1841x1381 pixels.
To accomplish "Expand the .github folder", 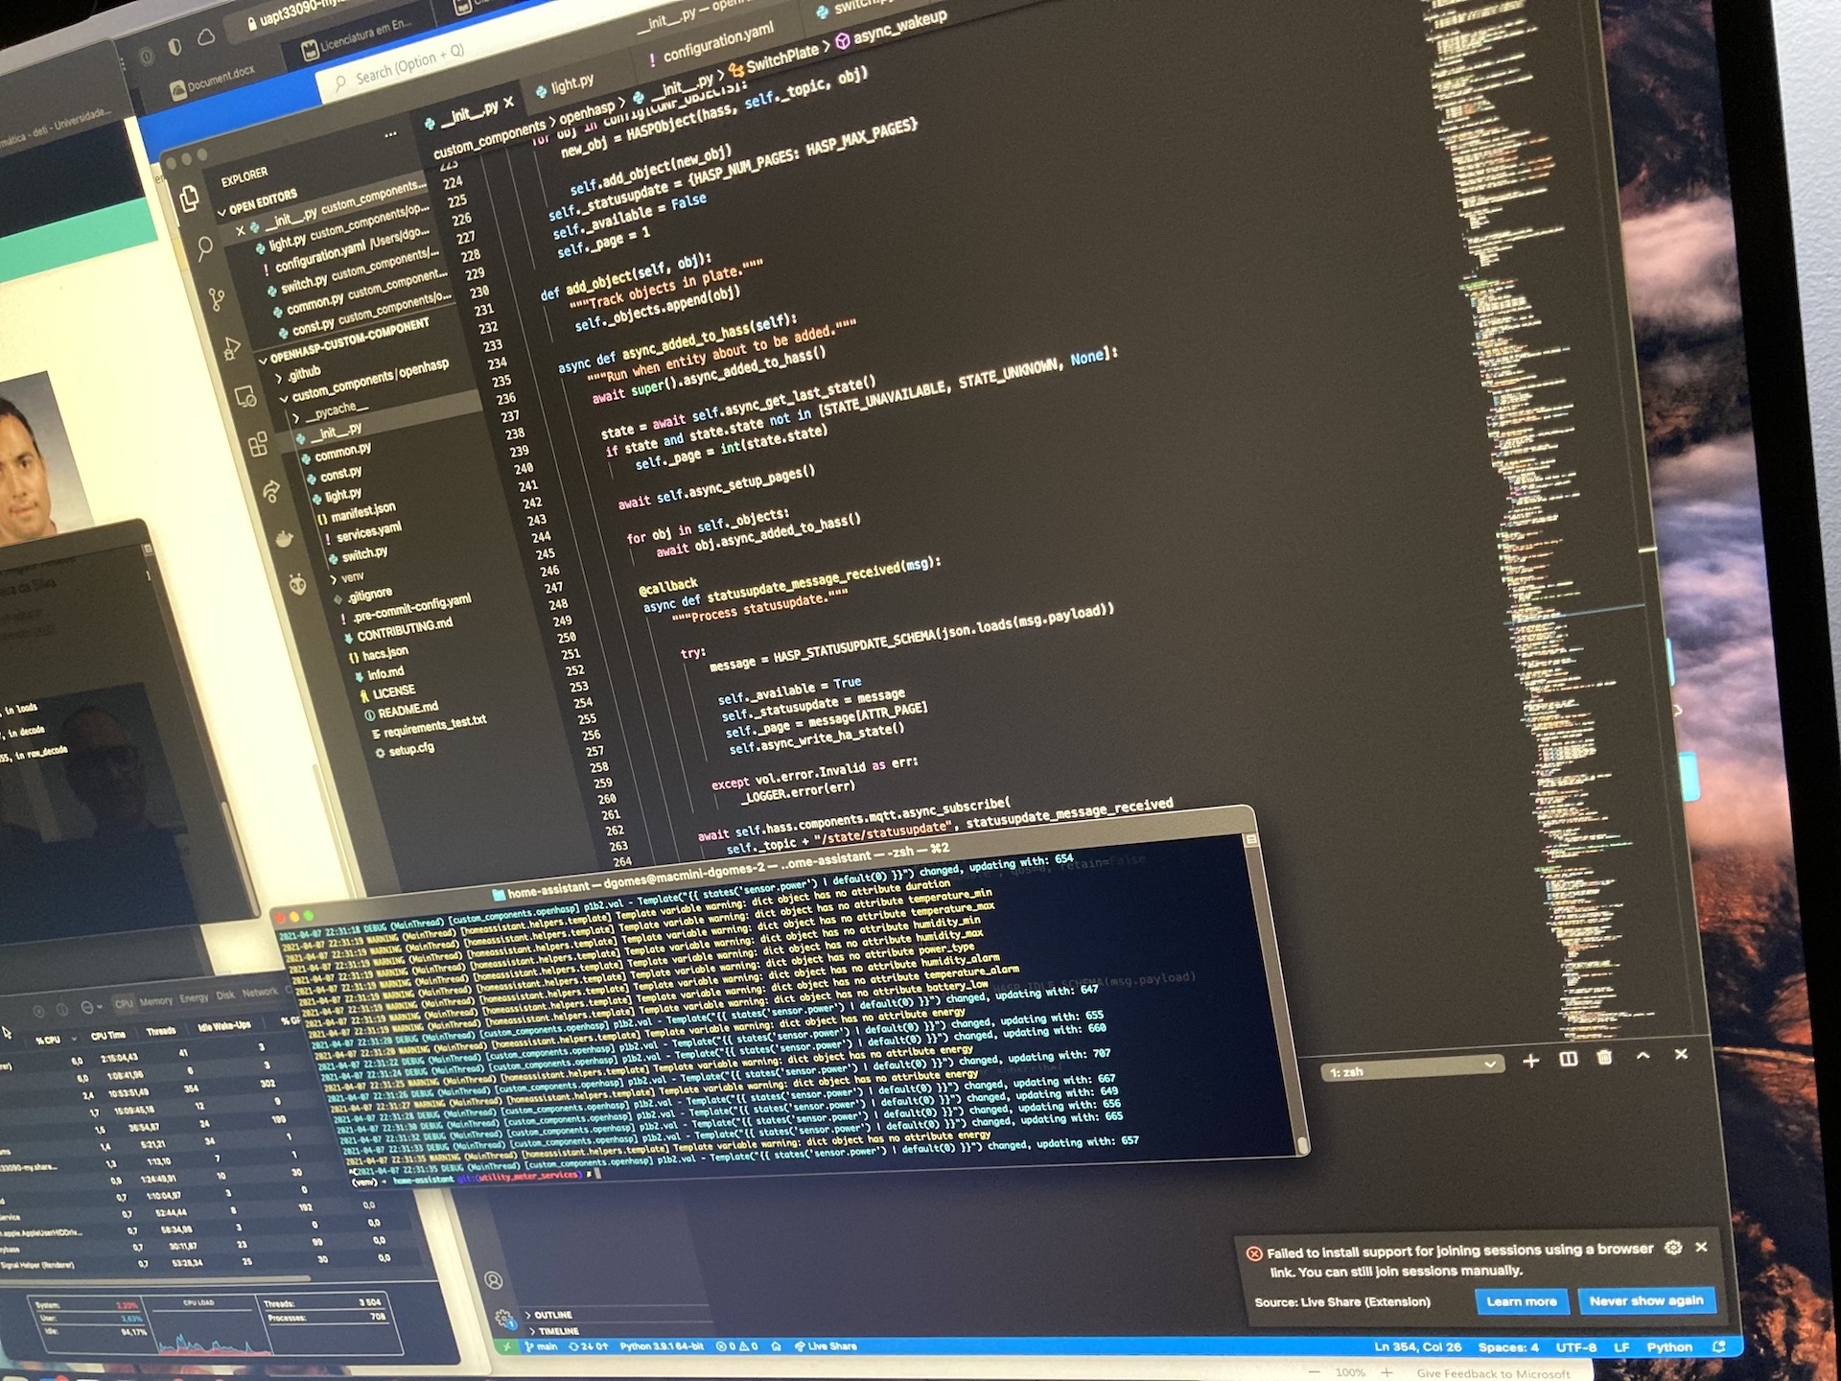I will click(304, 373).
